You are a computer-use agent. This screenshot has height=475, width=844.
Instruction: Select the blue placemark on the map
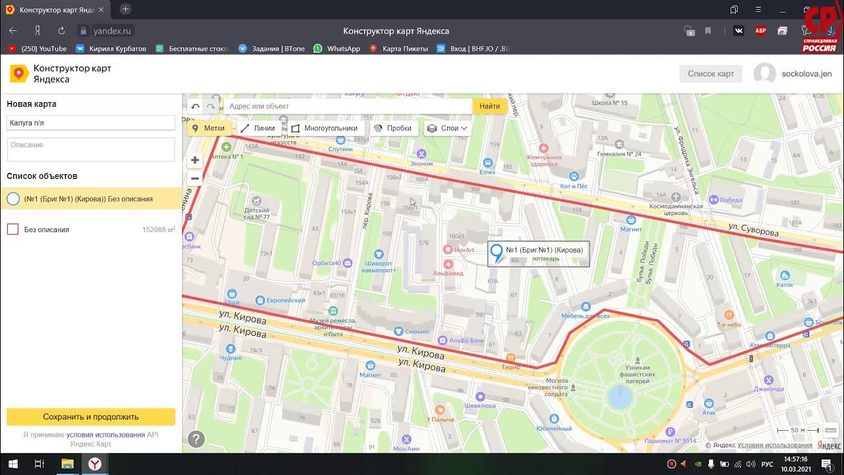tap(497, 253)
